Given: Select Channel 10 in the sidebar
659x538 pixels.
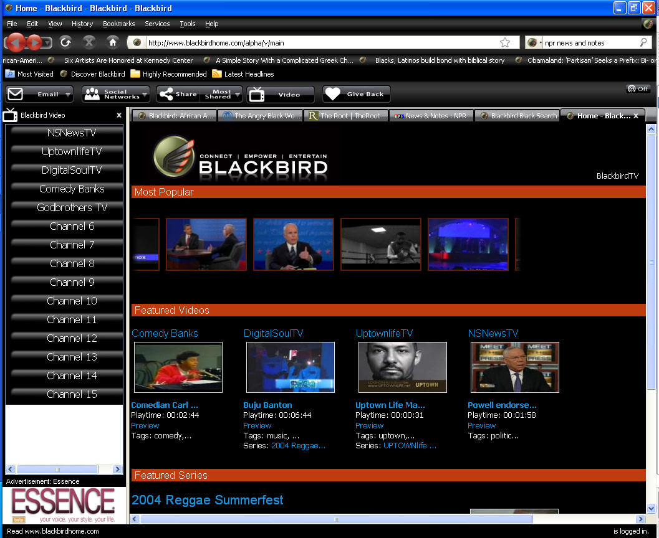Looking at the screenshot, I should point(67,301).
